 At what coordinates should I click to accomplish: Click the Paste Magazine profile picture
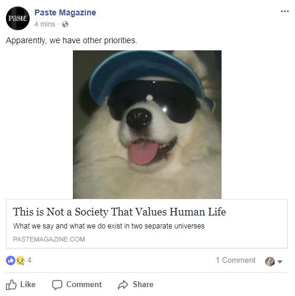point(18,18)
